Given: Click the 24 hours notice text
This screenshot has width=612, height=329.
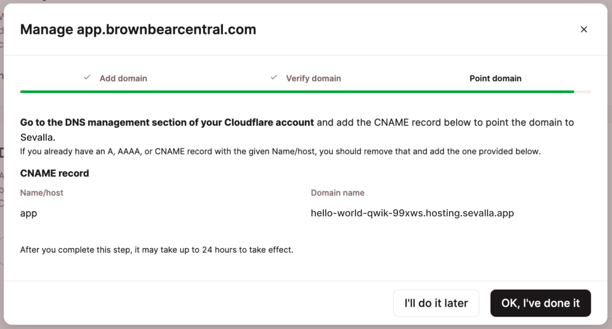Looking at the screenshot, I should [157, 250].
